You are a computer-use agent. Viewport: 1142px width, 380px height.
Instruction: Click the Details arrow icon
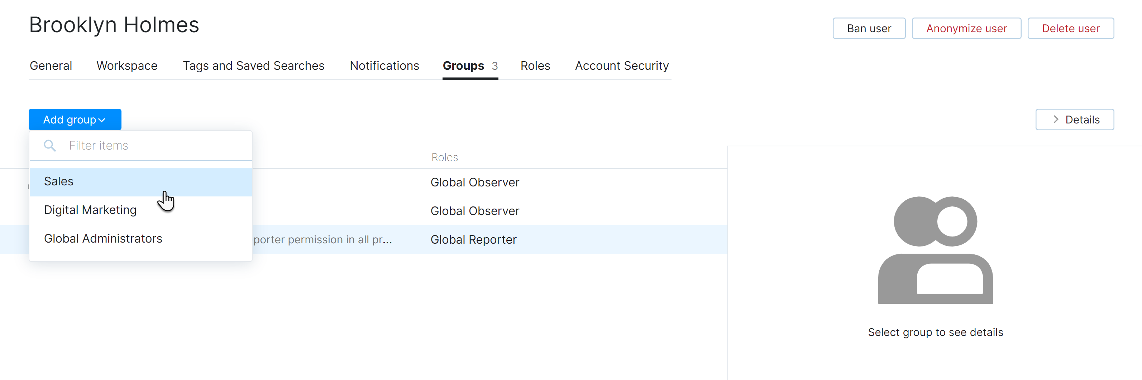coord(1056,120)
